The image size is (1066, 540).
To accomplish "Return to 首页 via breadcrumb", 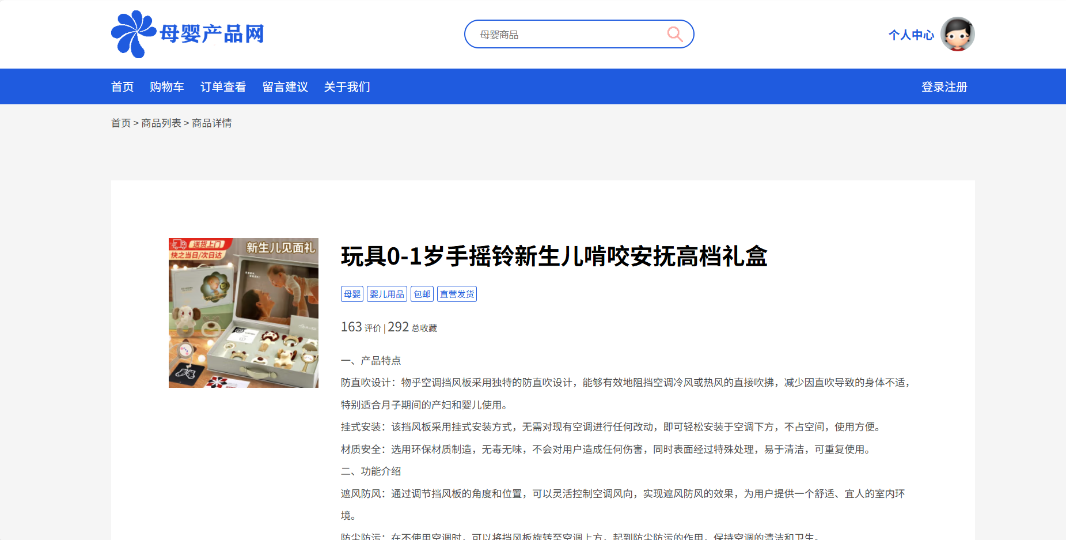I will [x=120, y=123].
